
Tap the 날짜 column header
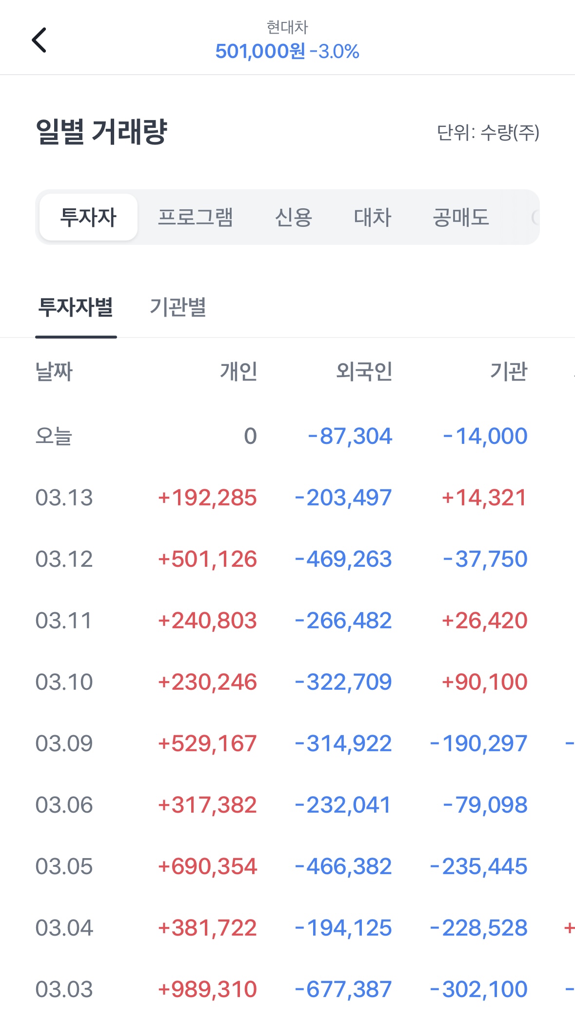tap(54, 372)
